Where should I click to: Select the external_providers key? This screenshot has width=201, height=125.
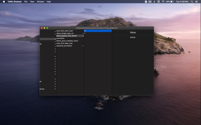click(70, 46)
